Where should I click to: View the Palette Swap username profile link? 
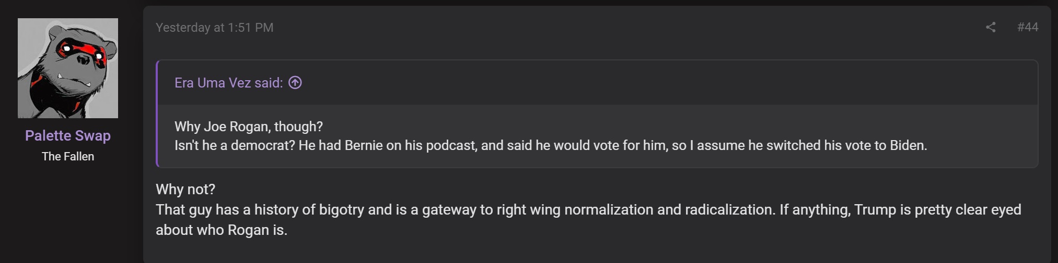(68, 136)
